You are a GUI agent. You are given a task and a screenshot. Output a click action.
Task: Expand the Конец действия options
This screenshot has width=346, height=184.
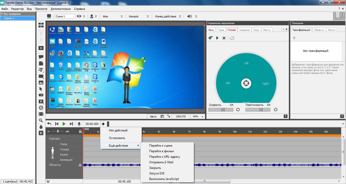point(180,16)
